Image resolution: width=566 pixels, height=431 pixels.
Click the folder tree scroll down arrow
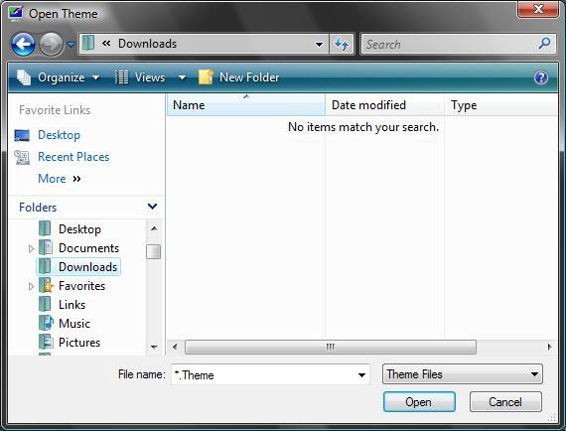tap(154, 348)
